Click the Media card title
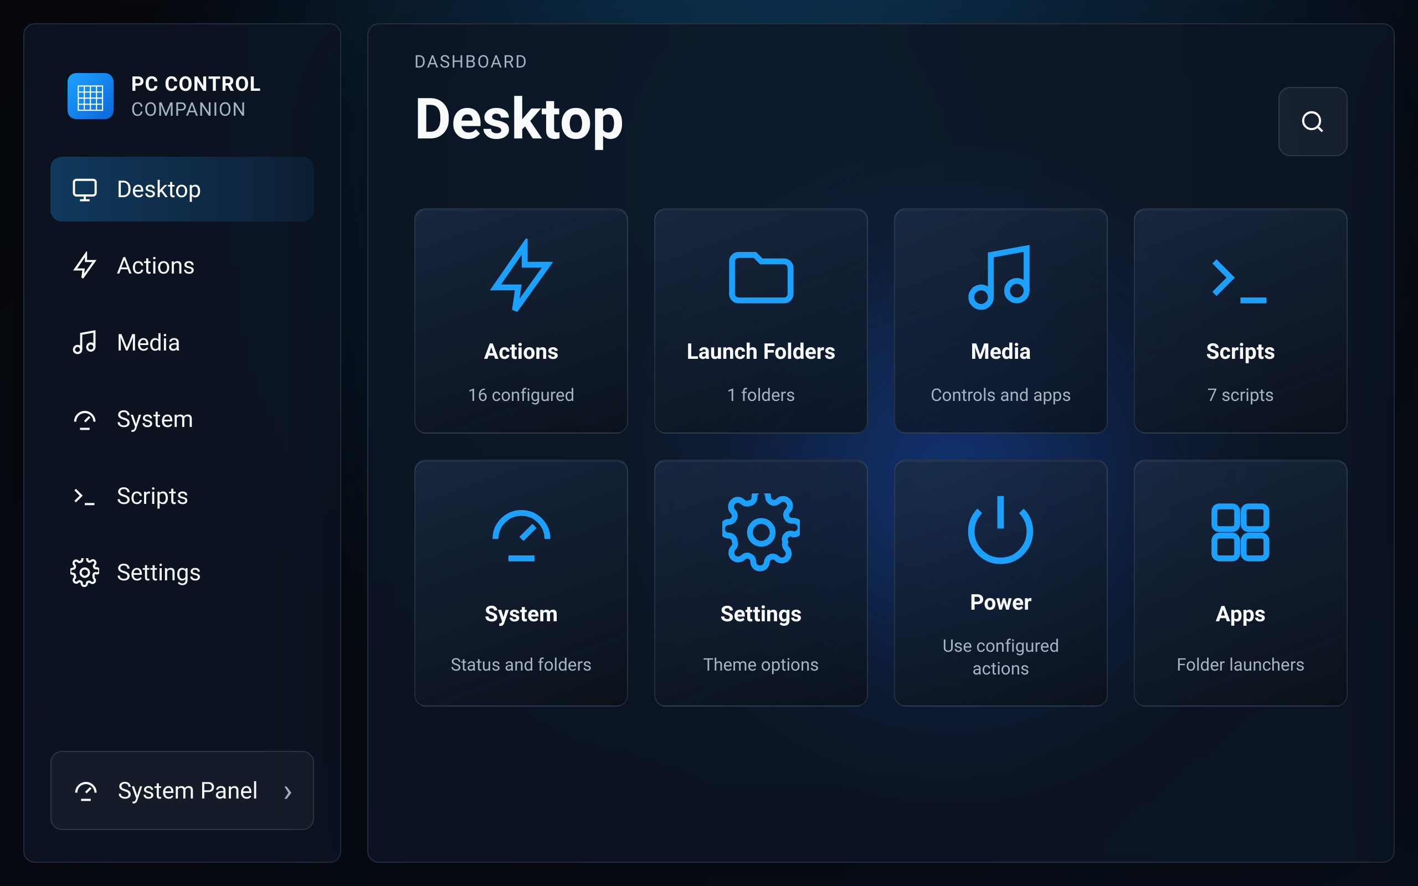Screen dimensions: 1418x886 point(1000,352)
